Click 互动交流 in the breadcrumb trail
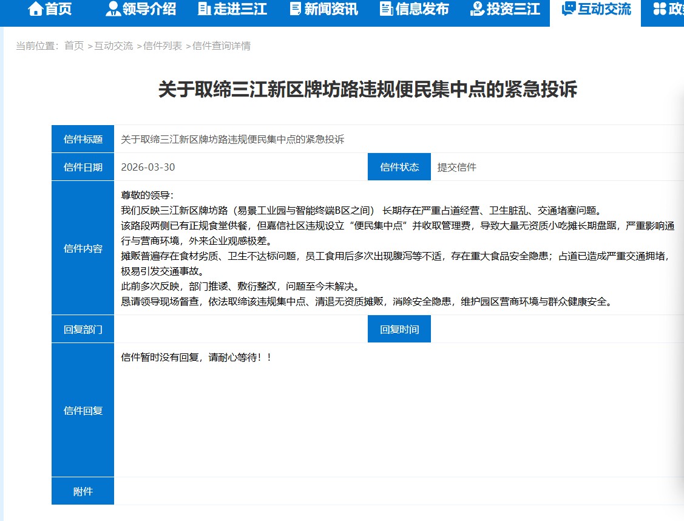Image resolution: width=684 pixels, height=521 pixels. 113,46
